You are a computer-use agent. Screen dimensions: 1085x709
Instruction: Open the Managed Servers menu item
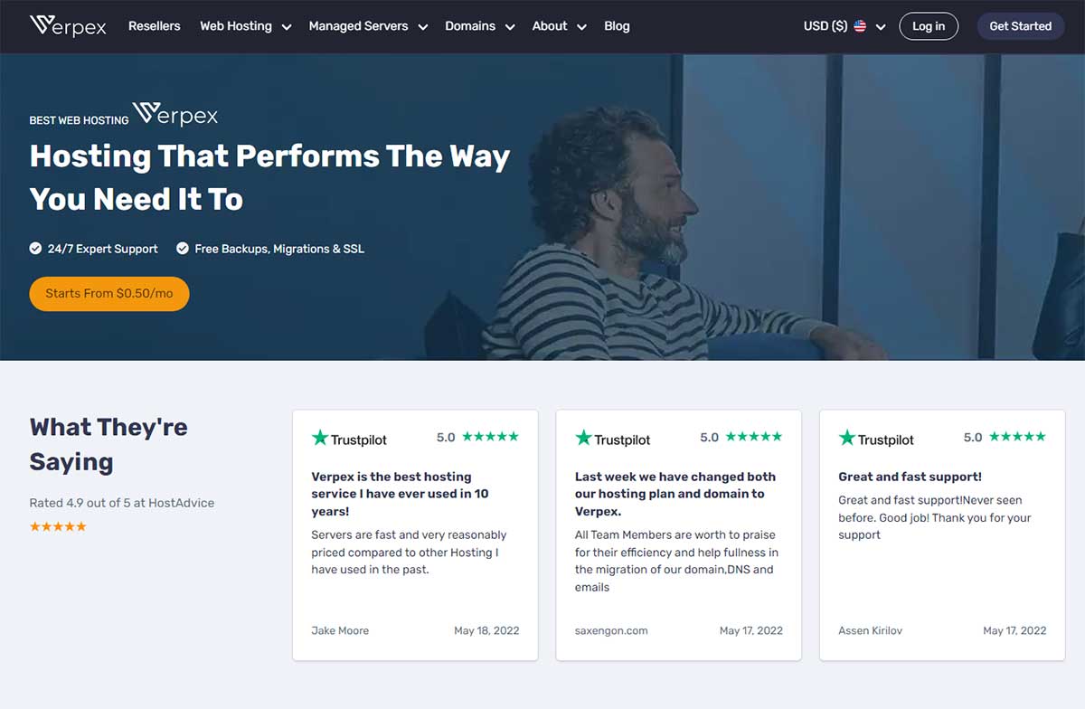358,26
